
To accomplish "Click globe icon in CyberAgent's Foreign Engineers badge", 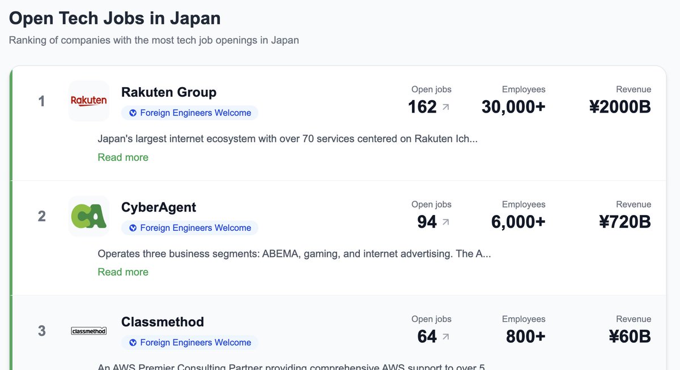I will [133, 227].
